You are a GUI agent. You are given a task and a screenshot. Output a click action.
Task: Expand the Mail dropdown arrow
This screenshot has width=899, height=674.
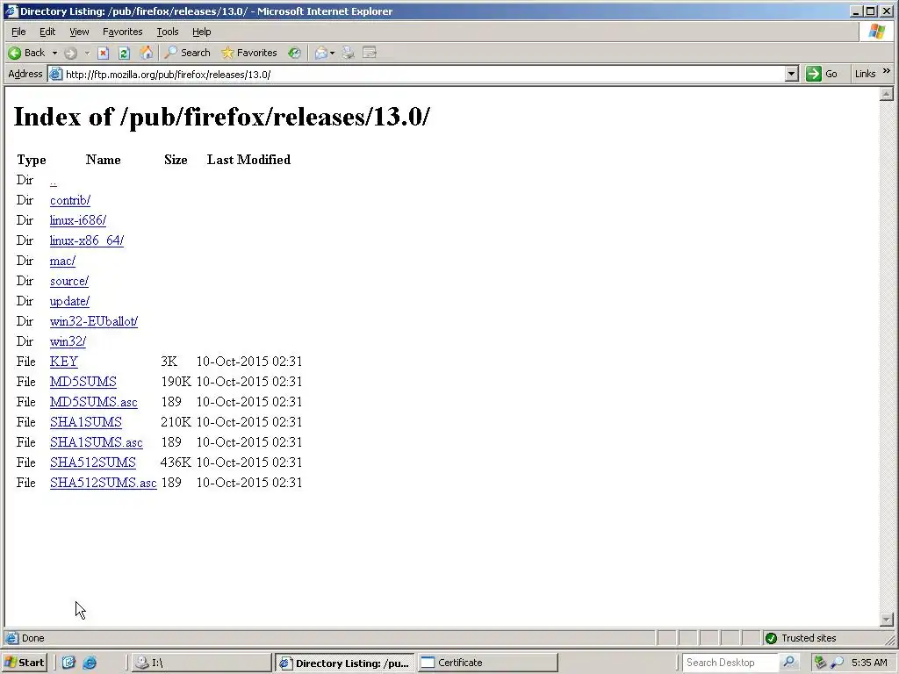332,54
